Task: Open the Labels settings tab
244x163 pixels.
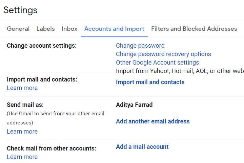Action: [x=45, y=29]
